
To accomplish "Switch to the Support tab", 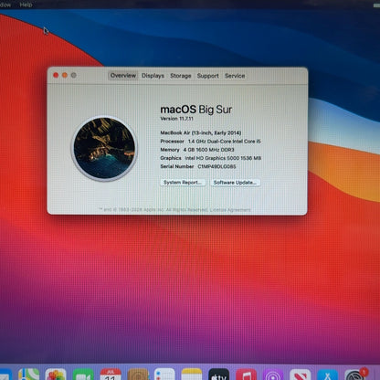I will [x=207, y=76].
